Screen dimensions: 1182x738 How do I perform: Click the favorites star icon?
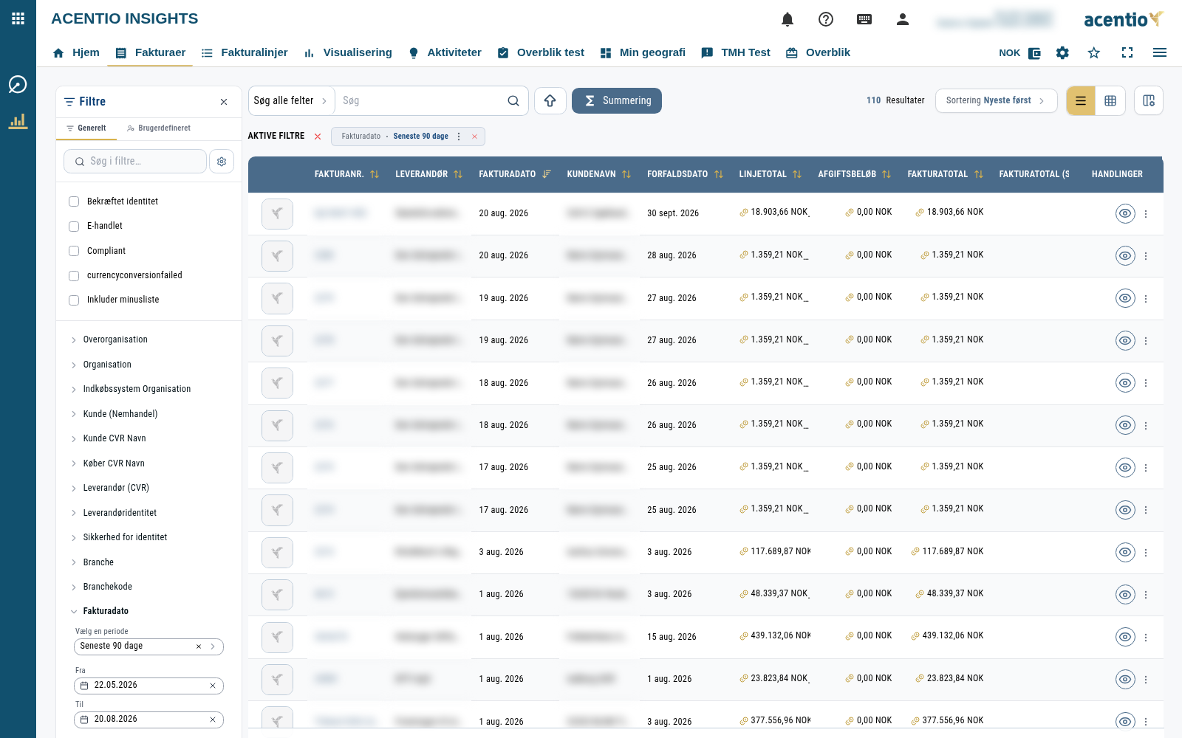click(1094, 52)
